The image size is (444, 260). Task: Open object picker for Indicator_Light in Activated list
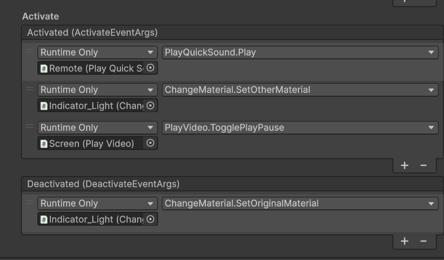[150, 106]
